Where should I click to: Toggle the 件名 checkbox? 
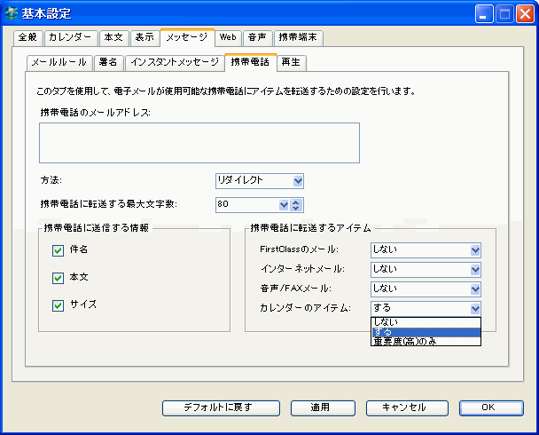pyautogui.click(x=59, y=250)
